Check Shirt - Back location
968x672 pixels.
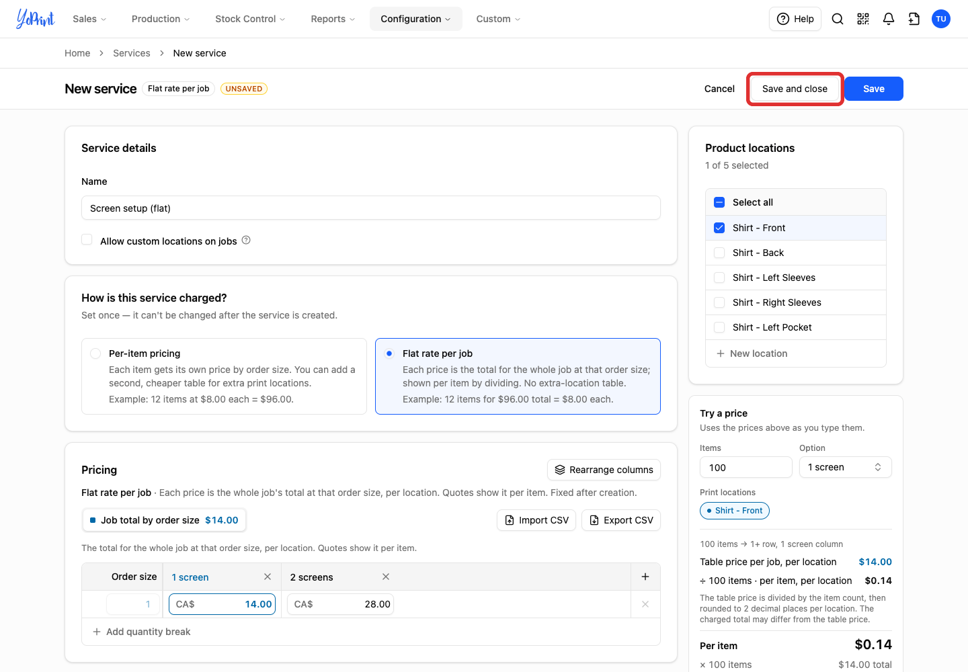[719, 253]
